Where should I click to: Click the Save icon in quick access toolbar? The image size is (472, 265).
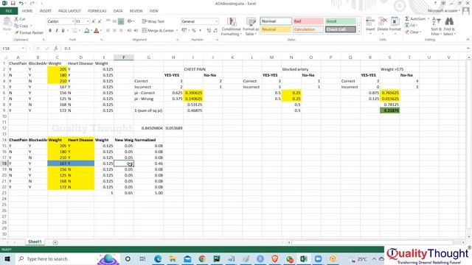pos(13,3)
